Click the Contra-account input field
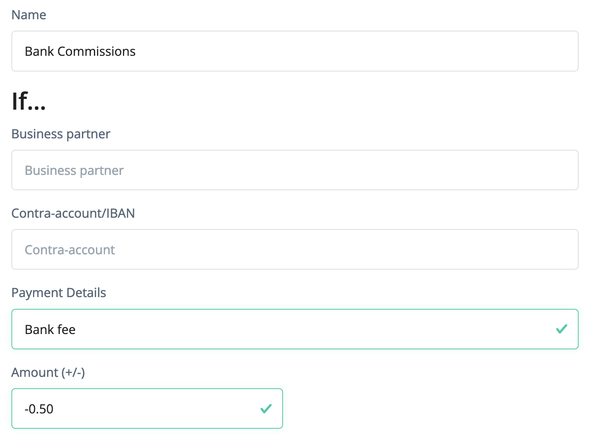Image resolution: width=592 pixels, height=437 pixels. [295, 250]
